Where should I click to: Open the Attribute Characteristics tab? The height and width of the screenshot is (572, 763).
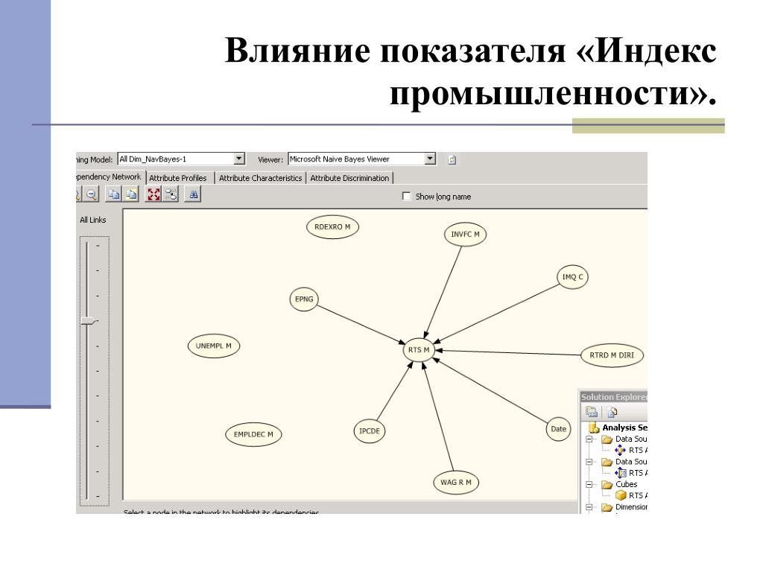pyautogui.click(x=260, y=178)
